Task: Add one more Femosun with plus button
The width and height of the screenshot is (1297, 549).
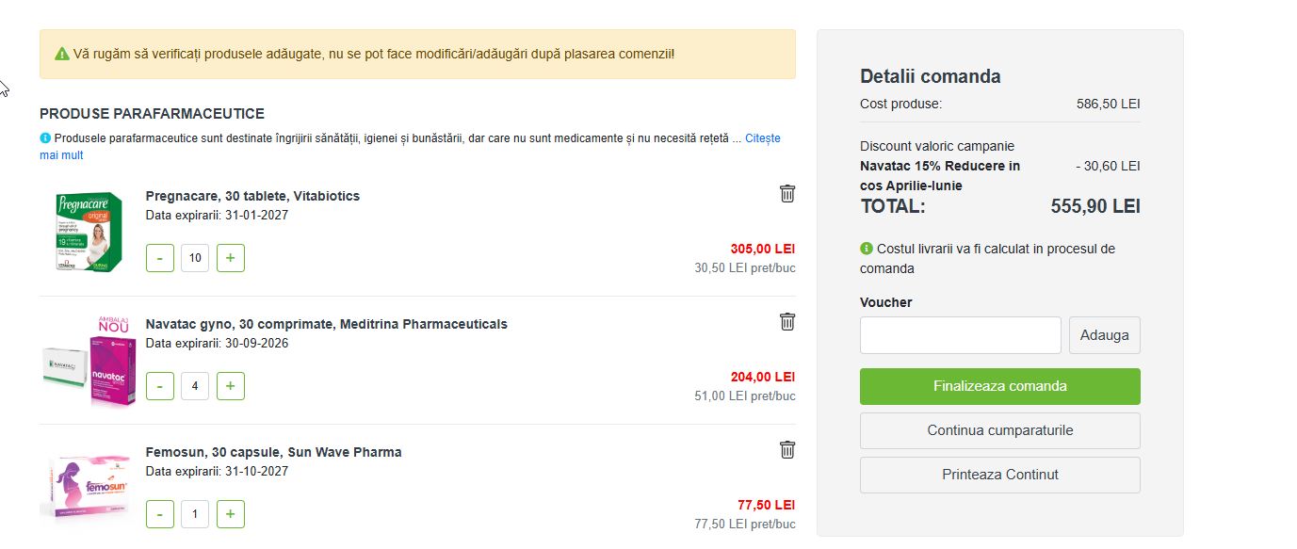Action: (x=231, y=514)
